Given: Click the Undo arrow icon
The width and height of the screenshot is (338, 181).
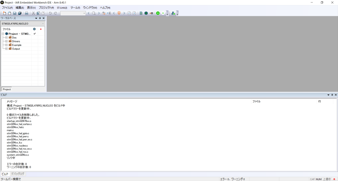Looking at the screenshot, I should [50, 13].
